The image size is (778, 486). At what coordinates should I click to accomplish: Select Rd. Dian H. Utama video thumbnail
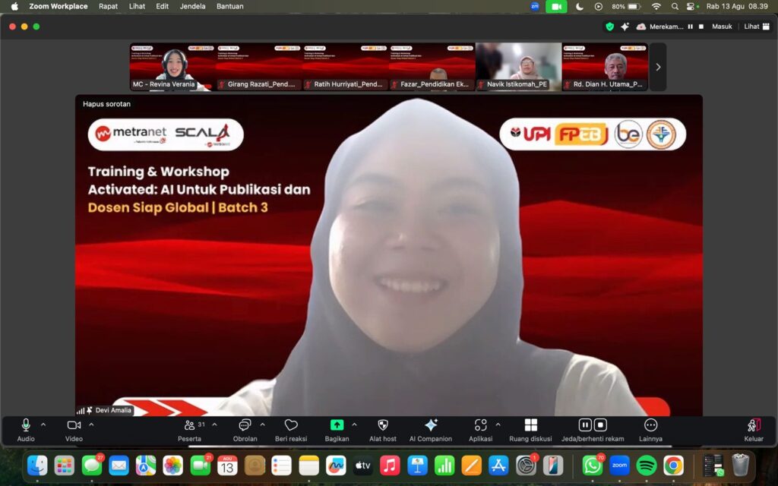(605, 67)
